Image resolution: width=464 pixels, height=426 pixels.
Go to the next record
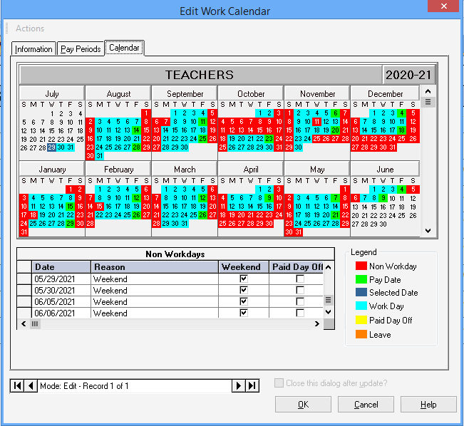pos(239,386)
